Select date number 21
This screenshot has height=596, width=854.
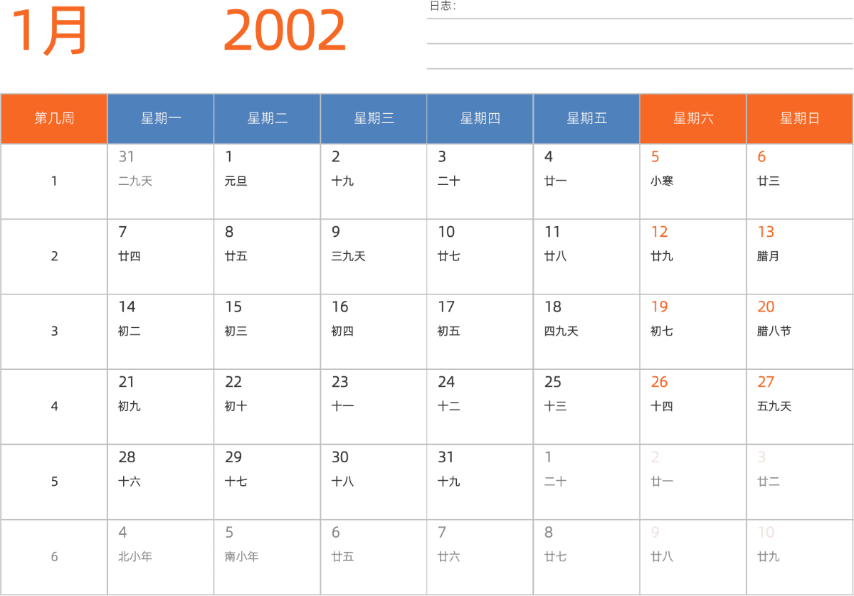click(x=126, y=383)
